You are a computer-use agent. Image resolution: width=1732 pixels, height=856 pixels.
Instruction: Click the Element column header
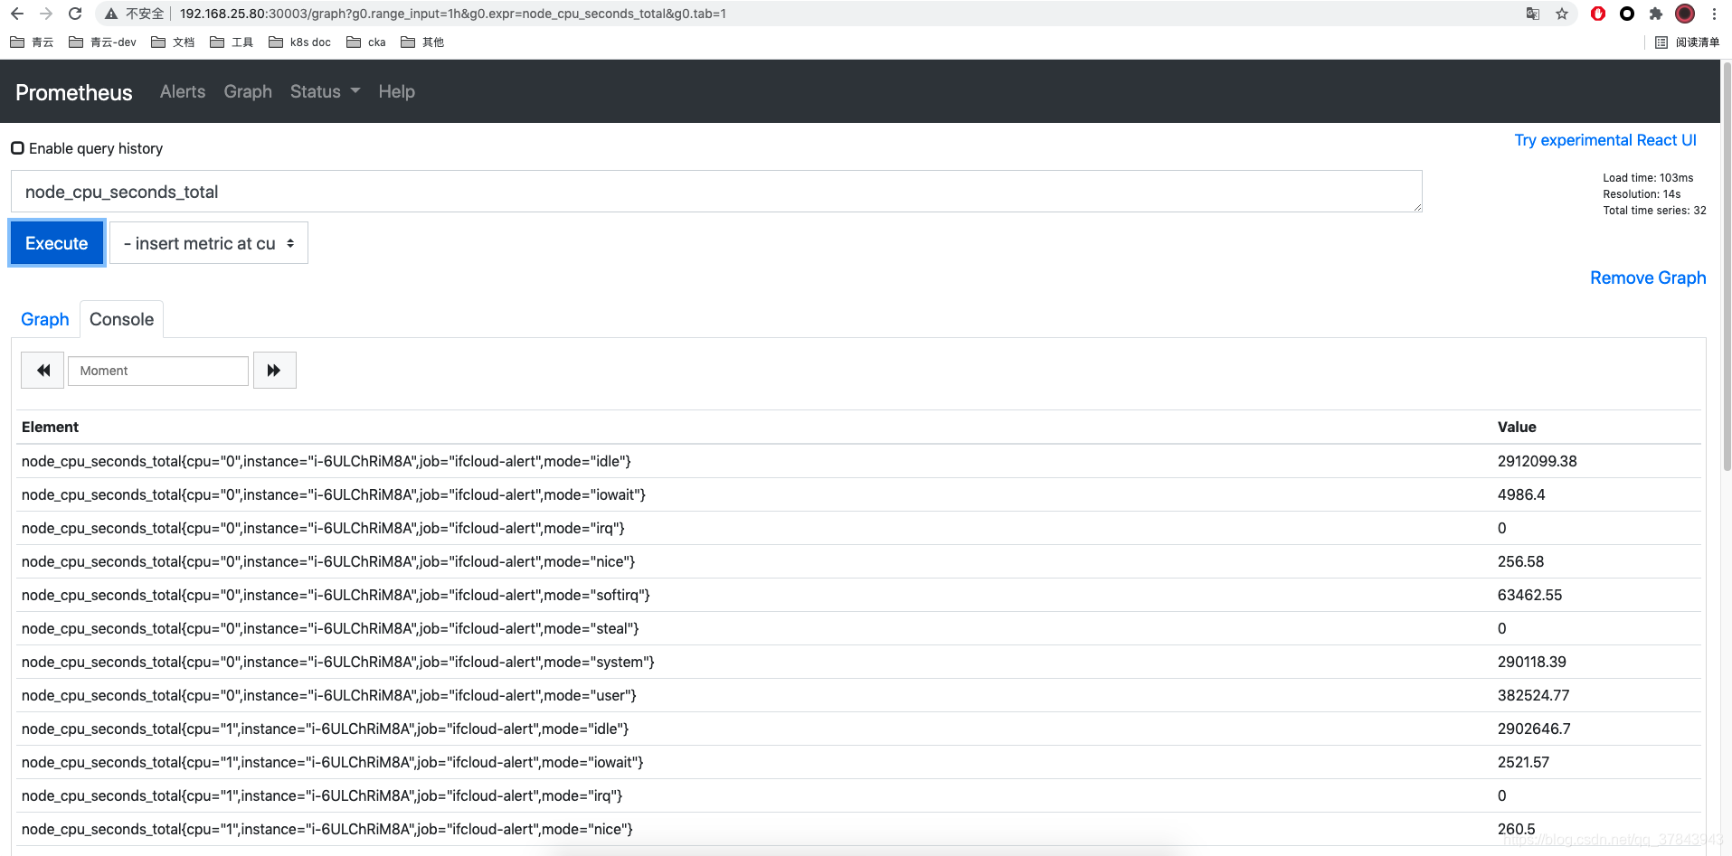pyautogui.click(x=50, y=427)
